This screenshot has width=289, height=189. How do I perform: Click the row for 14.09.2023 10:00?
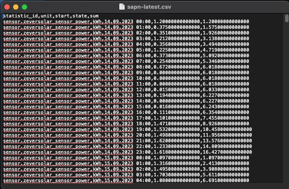pyautogui.click(x=126, y=78)
